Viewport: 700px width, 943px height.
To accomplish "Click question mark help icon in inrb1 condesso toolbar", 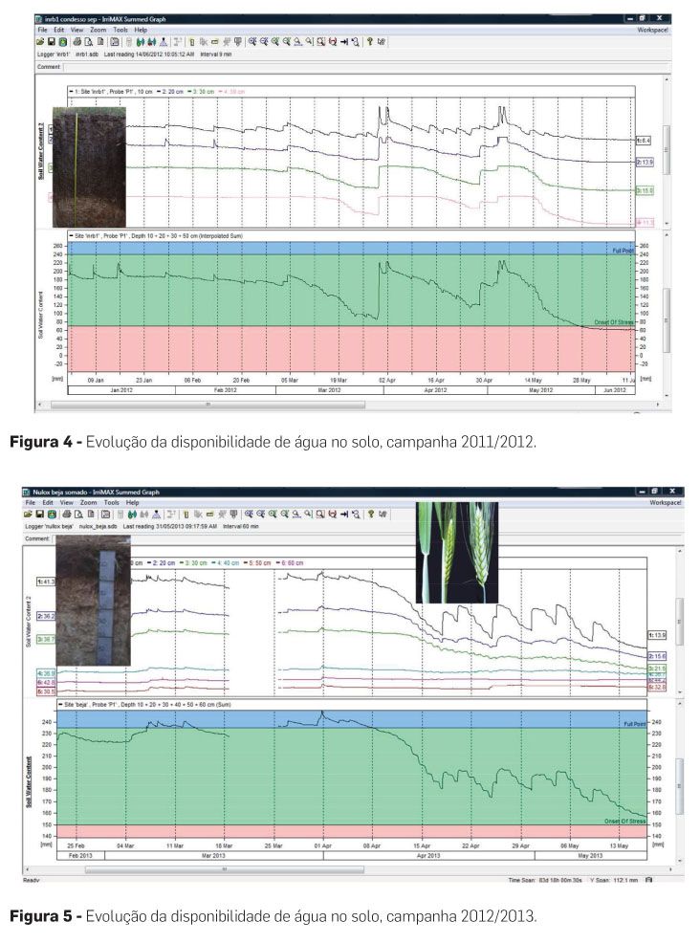I will (x=369, y=42).
